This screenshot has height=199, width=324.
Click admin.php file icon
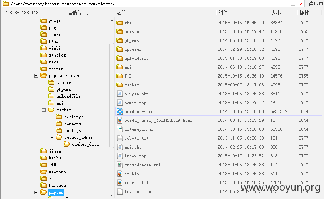point(120,103)
